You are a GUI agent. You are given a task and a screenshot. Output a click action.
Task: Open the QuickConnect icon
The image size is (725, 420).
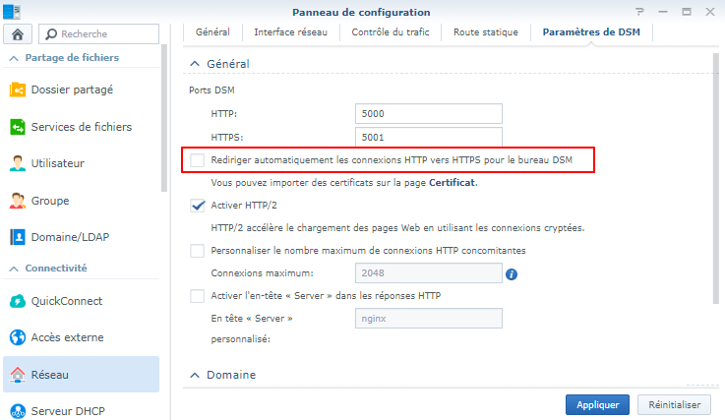[18, 301]
